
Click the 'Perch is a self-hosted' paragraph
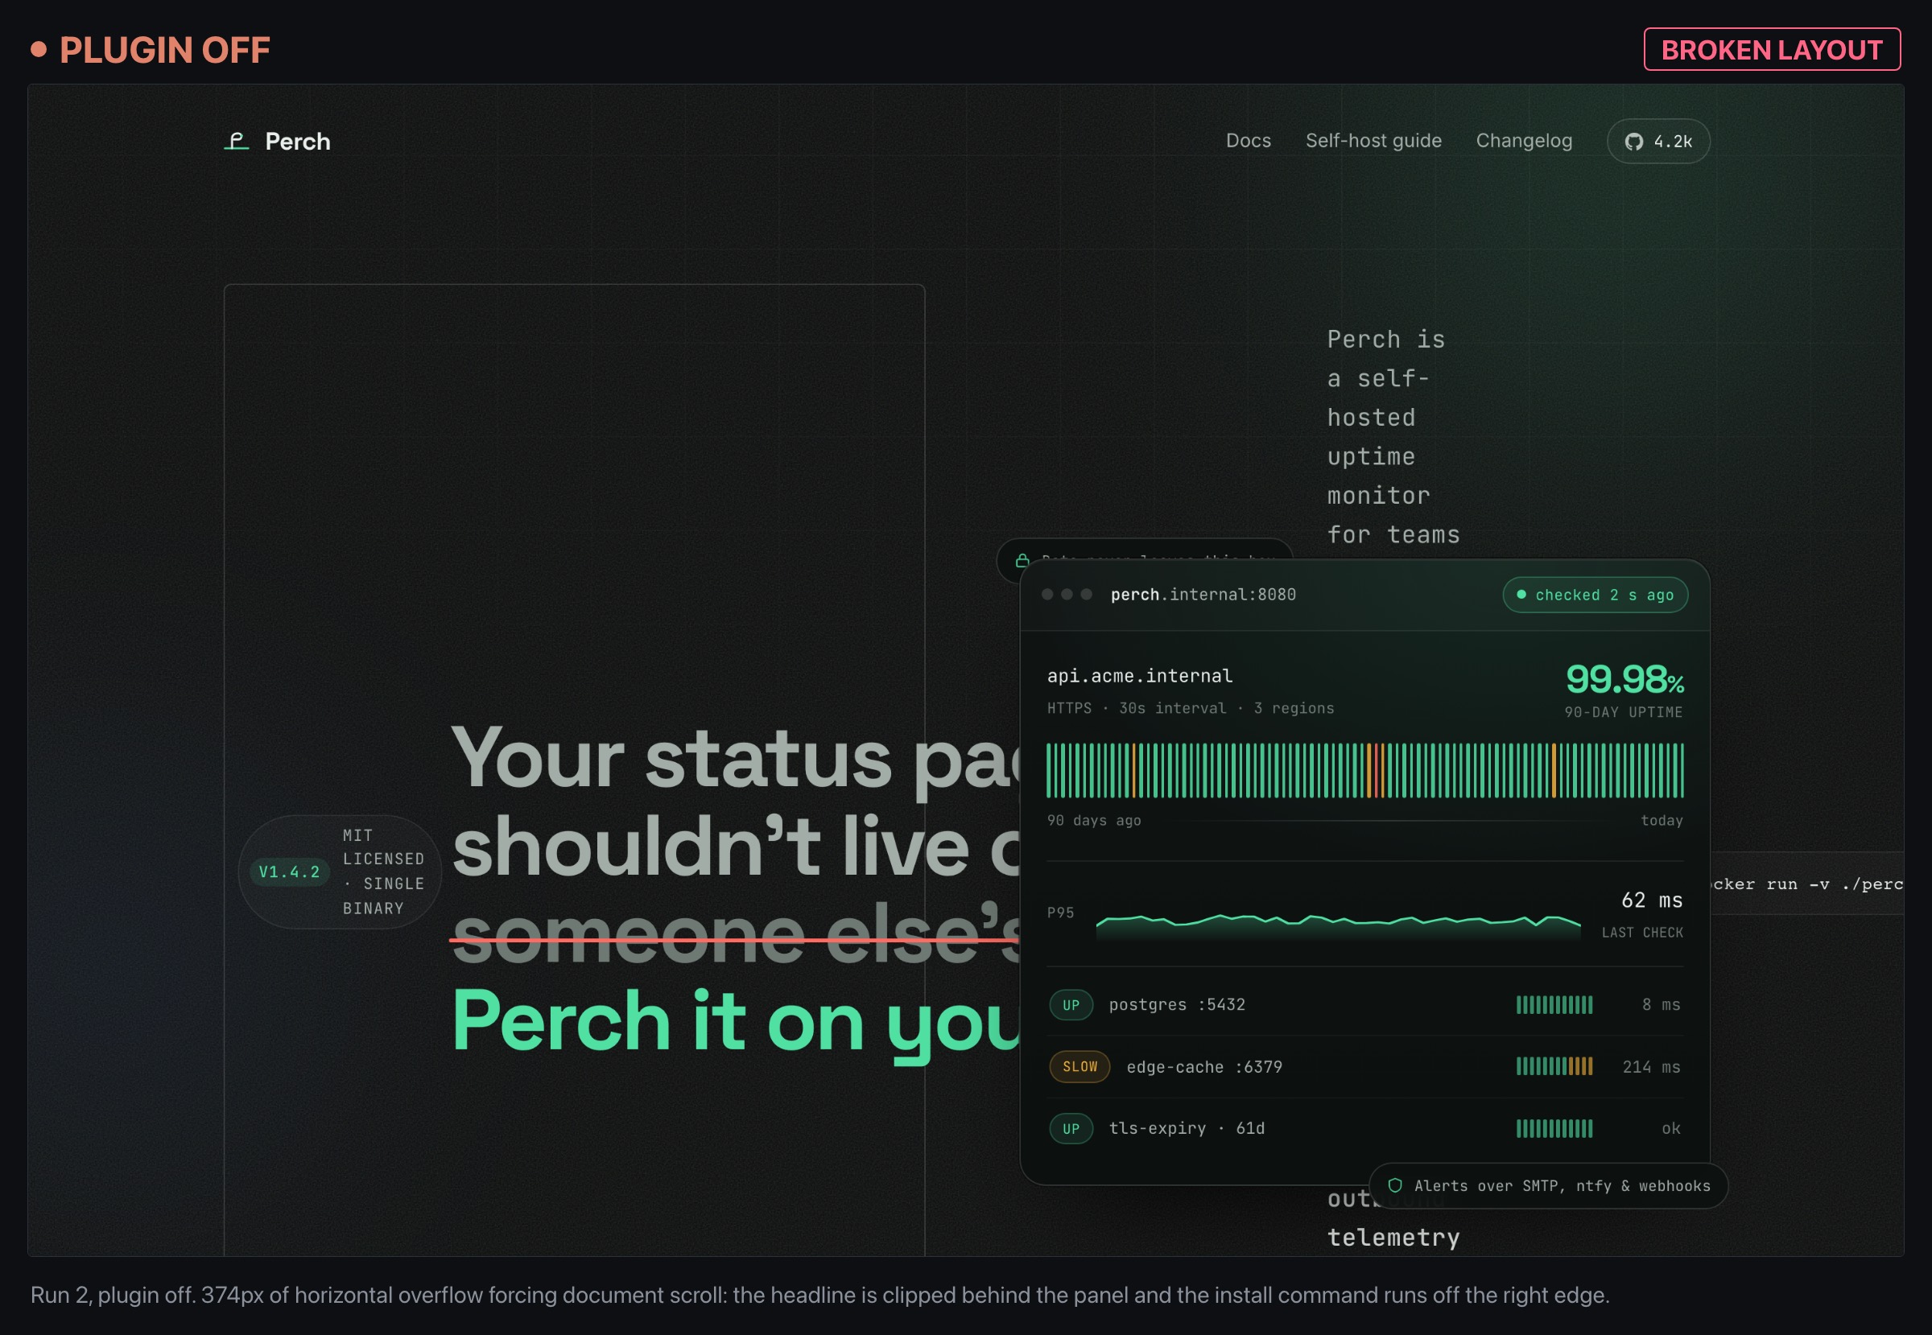[x=1393, y=437]
